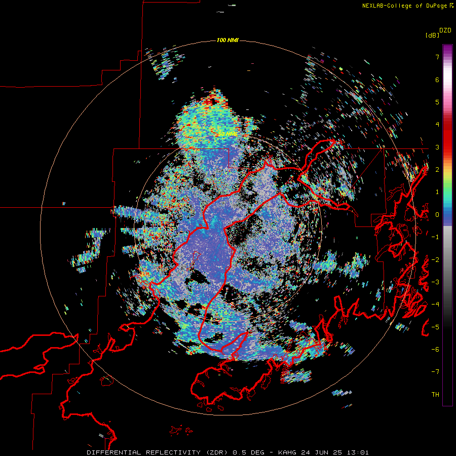
Task: Click the -7 value on the color scale
Action: (435, 372)
